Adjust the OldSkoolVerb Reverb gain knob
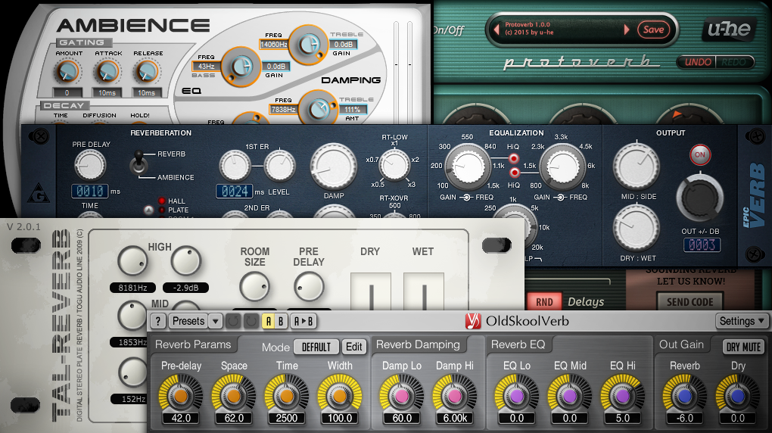 [x=685, y=396]
